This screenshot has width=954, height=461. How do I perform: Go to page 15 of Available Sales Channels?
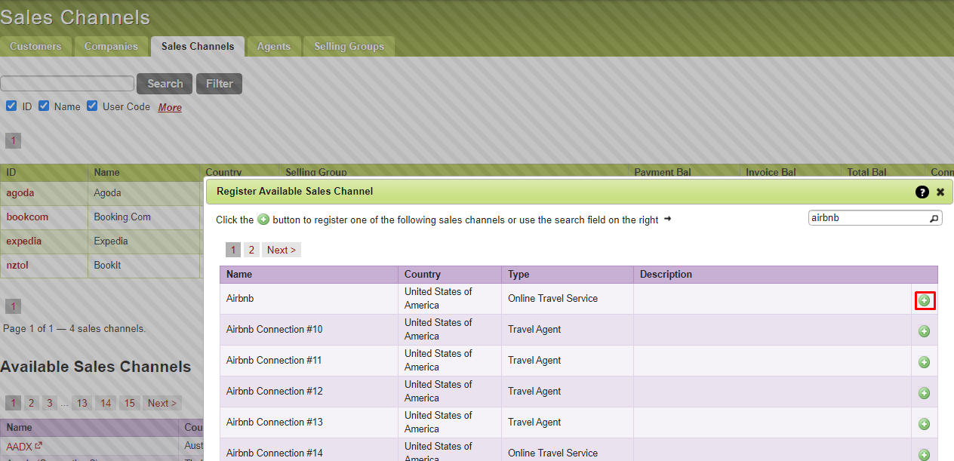point(130,403)
